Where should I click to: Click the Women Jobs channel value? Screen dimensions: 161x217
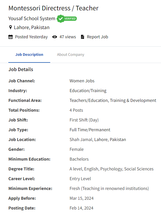(x=82, y=81)
